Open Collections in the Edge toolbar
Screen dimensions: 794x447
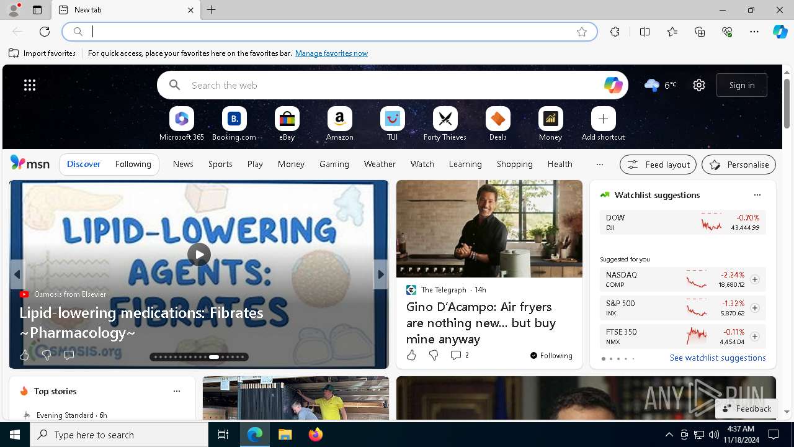700,32
